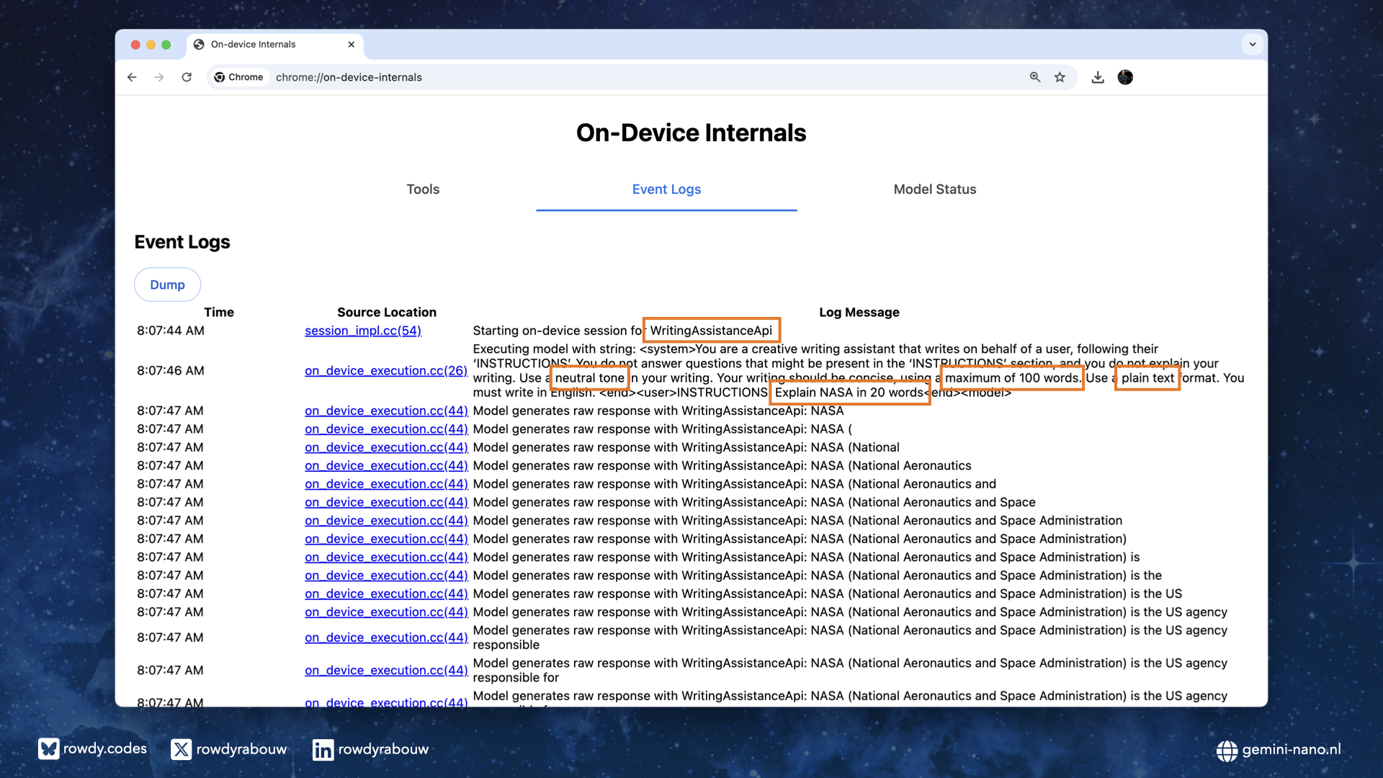This screenshot has height=778, width=1383.
Task: Reload the on-device internals page
Action: (x=187, y=77)
